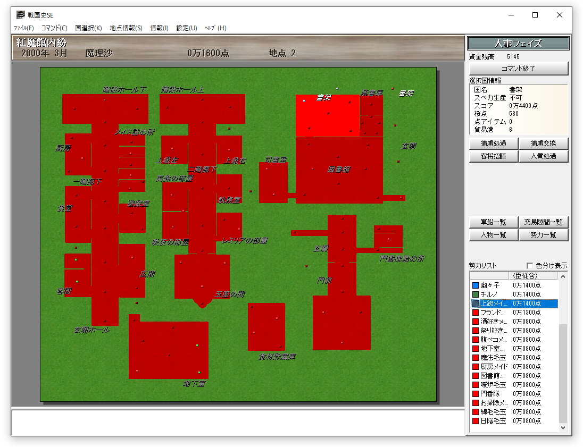The width and height of the screenshot is (583, 447).
Task: Select the blue 幽々子 faction color square
Action: (476, 285)
